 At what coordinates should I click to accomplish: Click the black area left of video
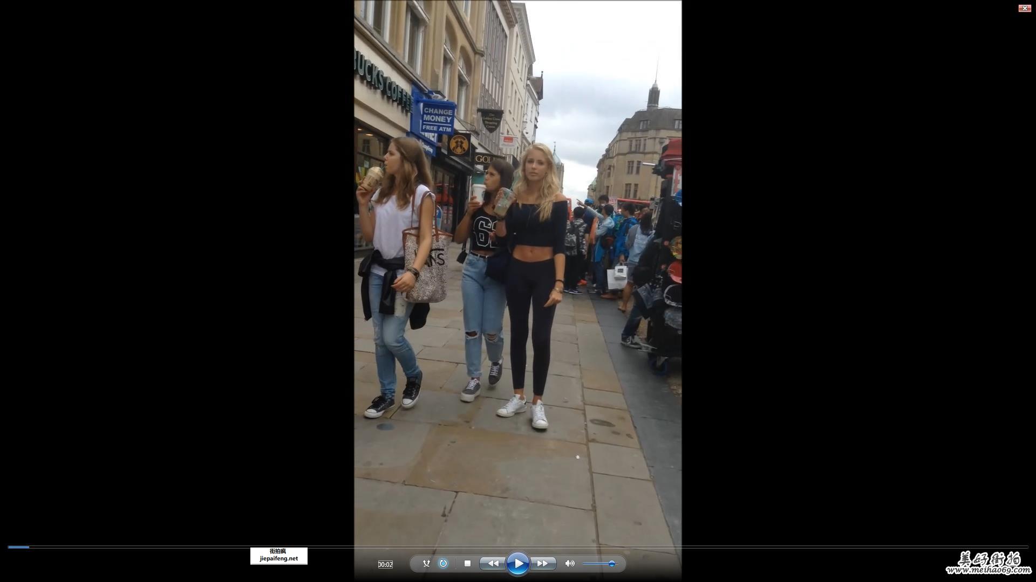[178, 269]
